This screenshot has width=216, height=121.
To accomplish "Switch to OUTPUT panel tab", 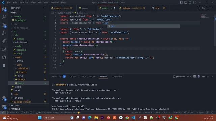I will coord(73,76).
